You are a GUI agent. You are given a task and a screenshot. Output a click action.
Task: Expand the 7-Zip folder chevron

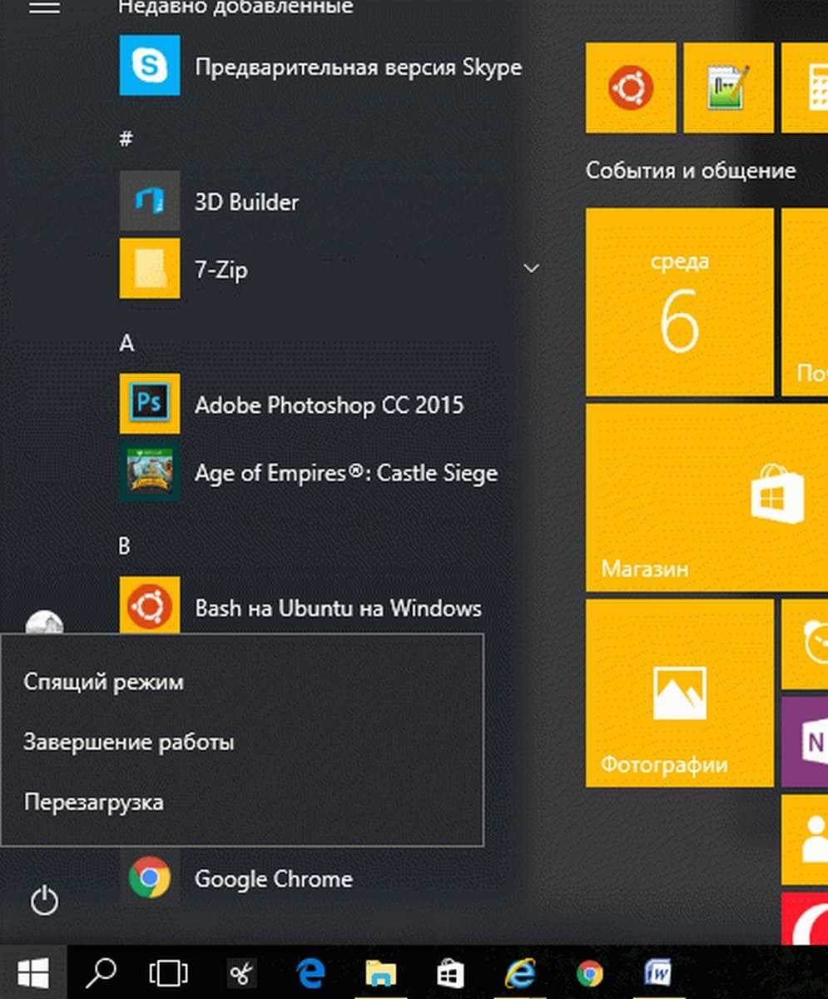pyautogui.click(x=531, y=268)
